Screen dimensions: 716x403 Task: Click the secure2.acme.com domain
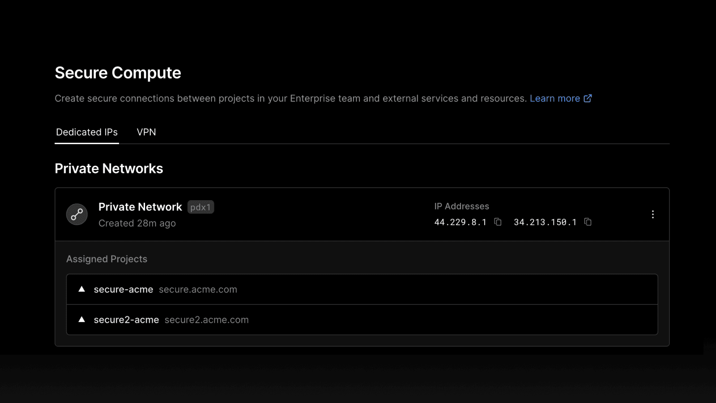click(206, 320)
